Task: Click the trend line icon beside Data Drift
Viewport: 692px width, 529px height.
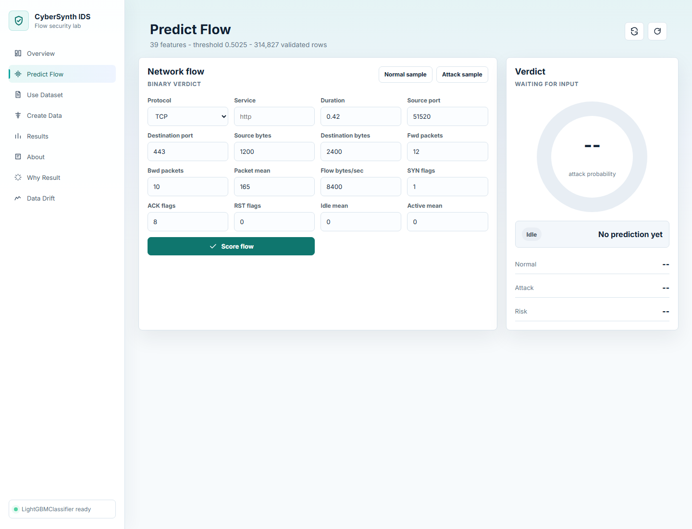Action: tap(18, 198)
